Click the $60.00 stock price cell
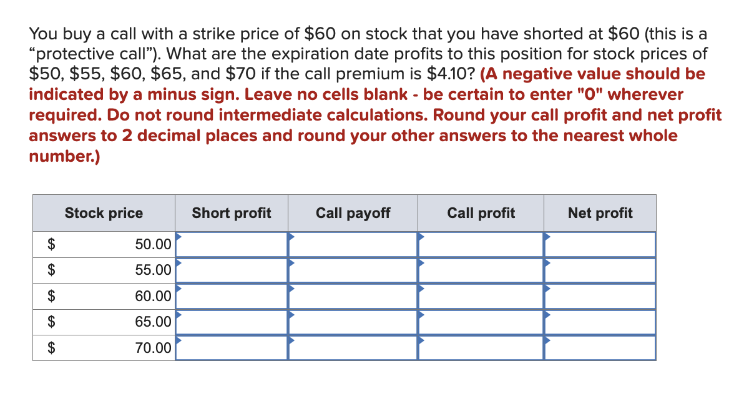This screenshot has width=734, height=396. [104, 296]
